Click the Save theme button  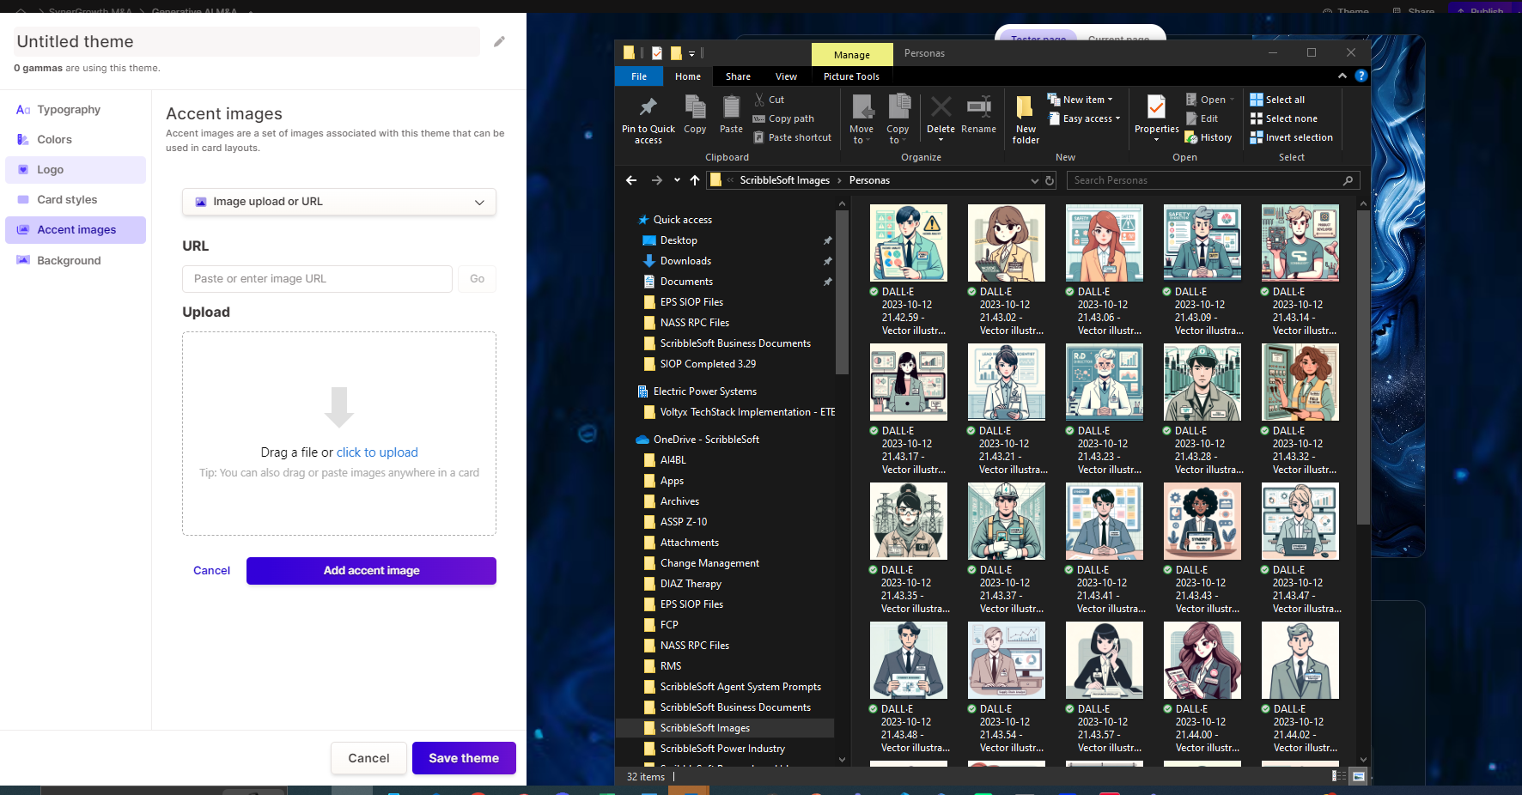(x=464, y=758)
